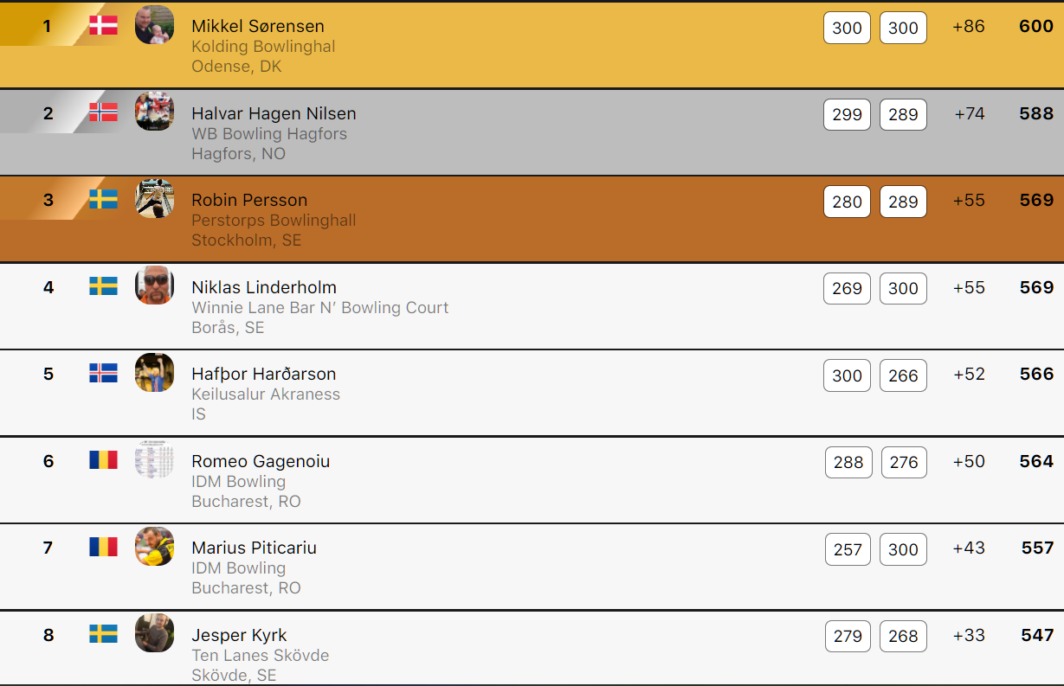Open the Romeo Gagenoiu player name
Viewport: 1064px width, 686px height.
(x=261, y=461)
